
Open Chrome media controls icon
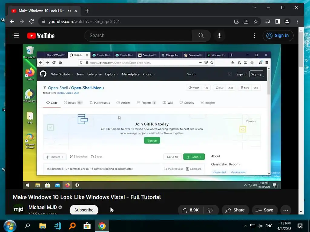tap(268, 21)
